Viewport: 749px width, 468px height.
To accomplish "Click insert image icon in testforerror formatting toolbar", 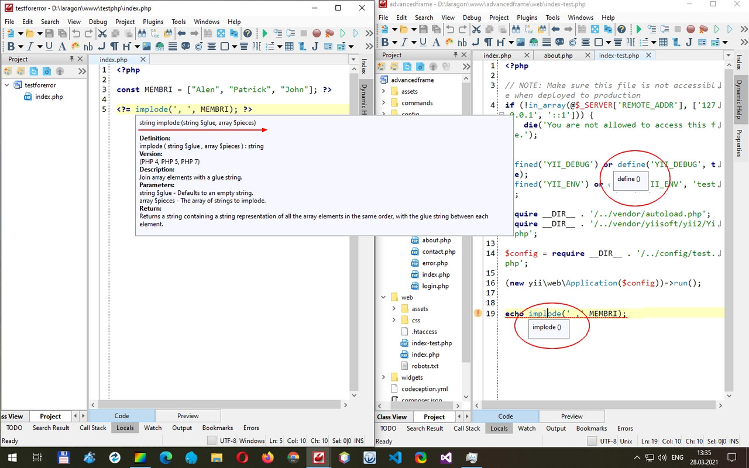I will point(146,46).
